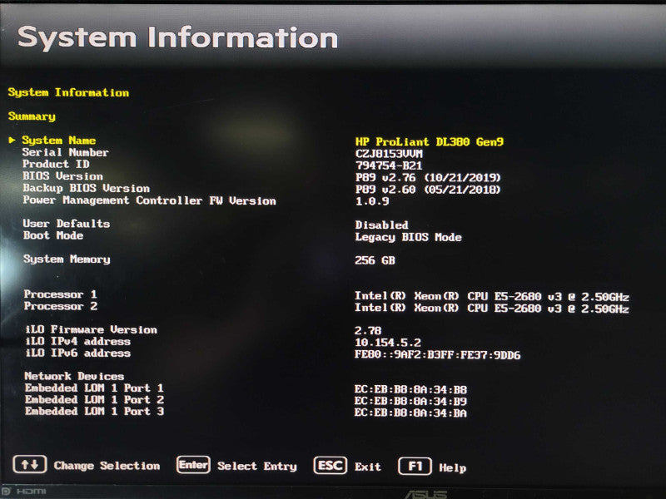Select Power Management Controller FW Version label
Screen dimensions: 666x499
(150, 200)
